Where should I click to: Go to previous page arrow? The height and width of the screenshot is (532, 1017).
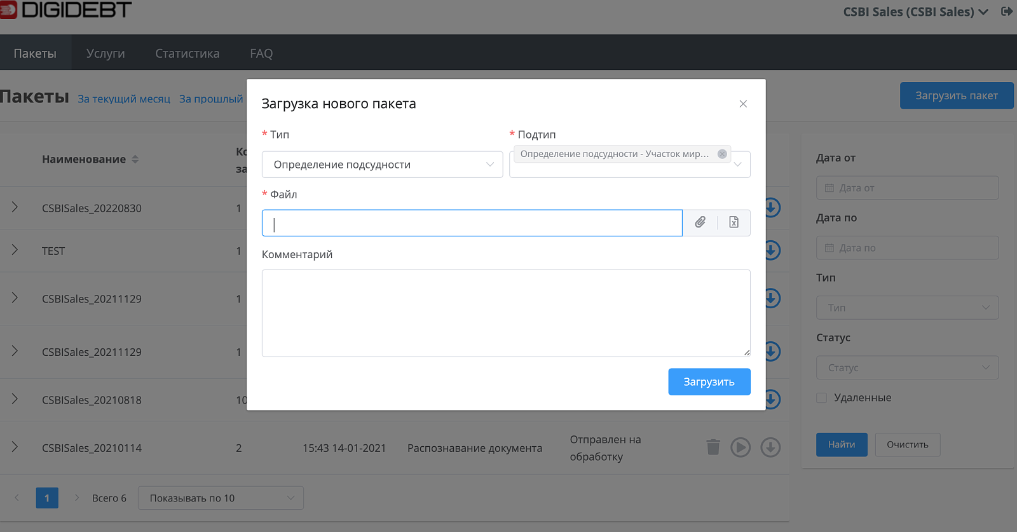[17, 498]
